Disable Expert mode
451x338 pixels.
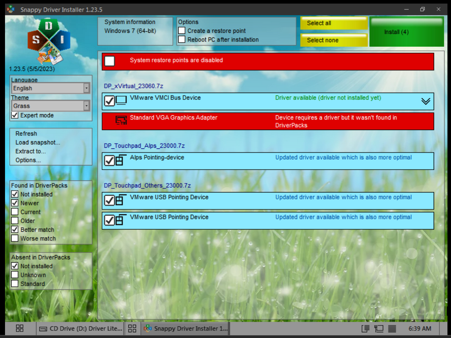pyautogui.click(x=15, y=115)
